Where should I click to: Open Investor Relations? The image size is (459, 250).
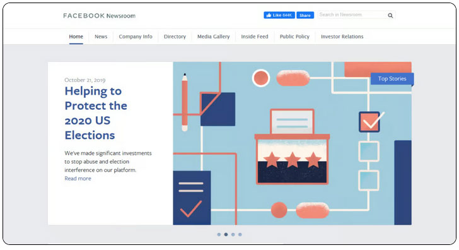342,37
